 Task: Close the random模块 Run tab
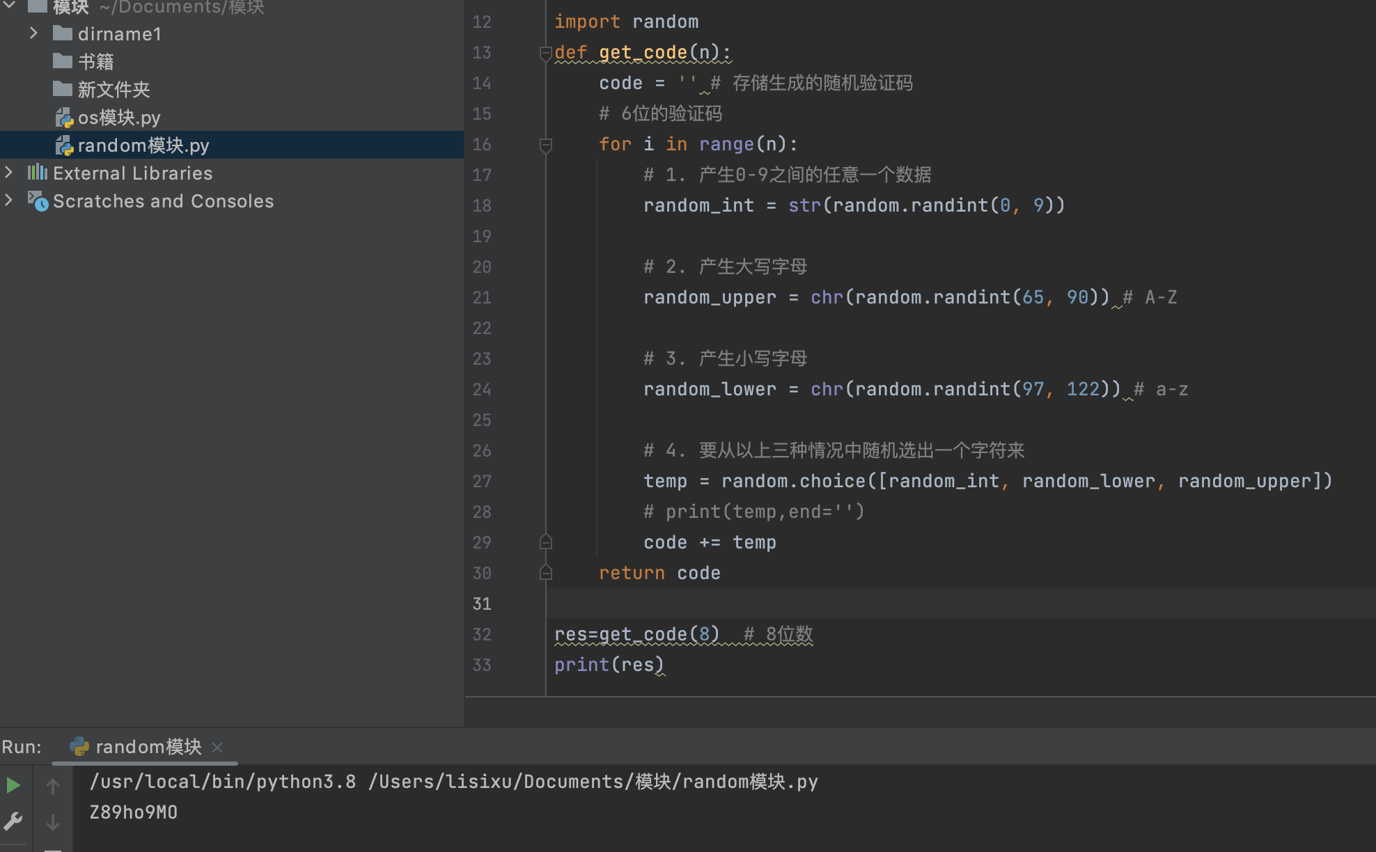pos(217,747)
